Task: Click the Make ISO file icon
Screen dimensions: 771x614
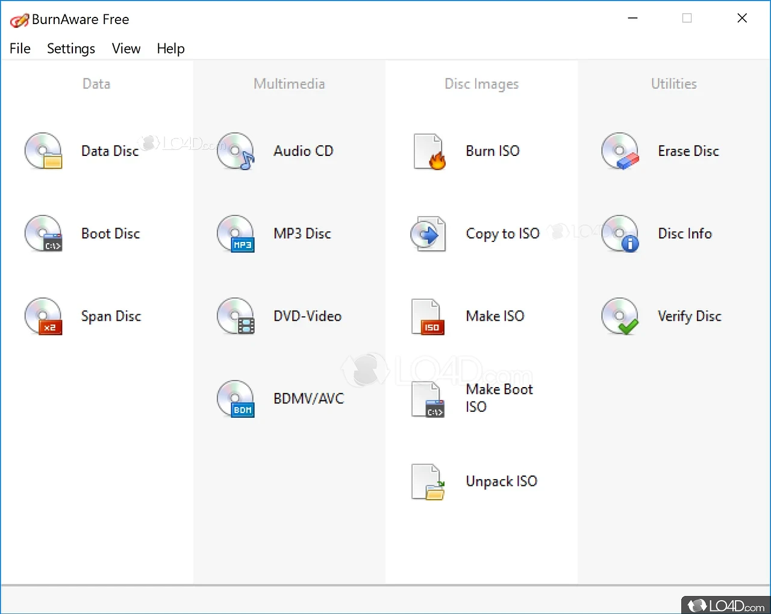Action: click(x=428, y=317)
